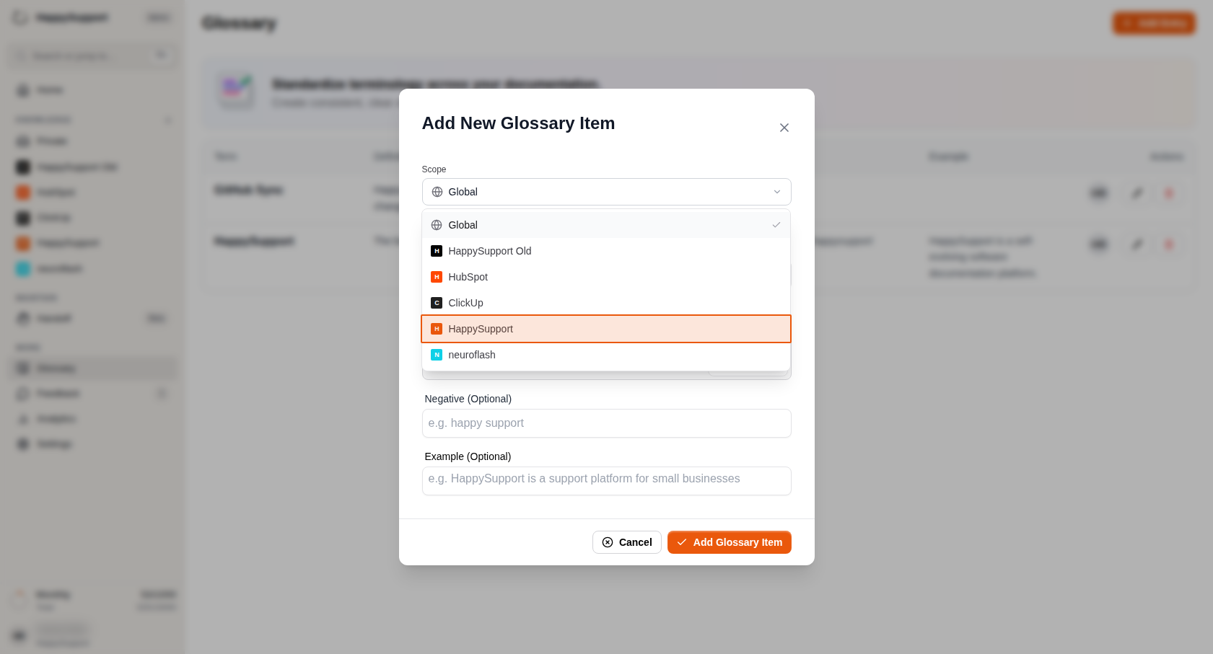Choose the highlighted HappySupport scope
Screen dimensions: 1213x654
click(x=606, y=329)
